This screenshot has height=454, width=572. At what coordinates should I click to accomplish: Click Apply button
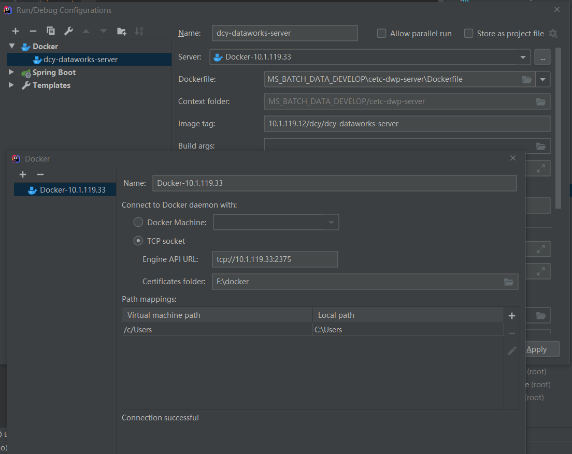coord(542,349)
